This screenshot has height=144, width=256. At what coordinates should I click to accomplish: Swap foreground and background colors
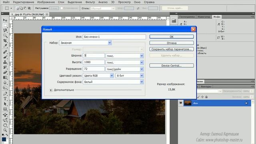(7, 135)
